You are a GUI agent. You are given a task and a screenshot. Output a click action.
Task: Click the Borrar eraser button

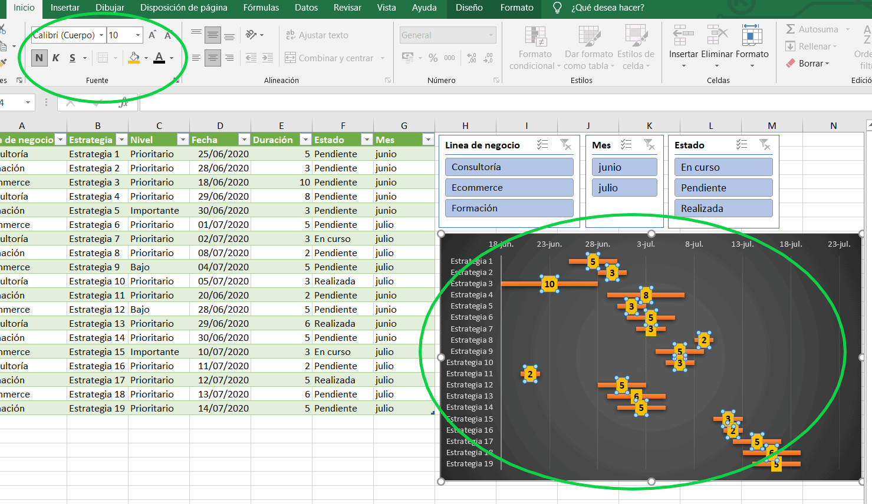[x=808, y=64]
